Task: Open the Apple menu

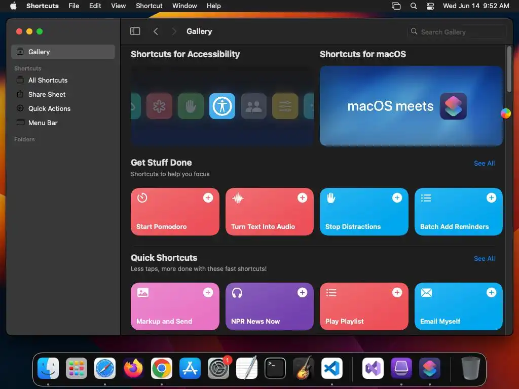Action: point(13,6)
